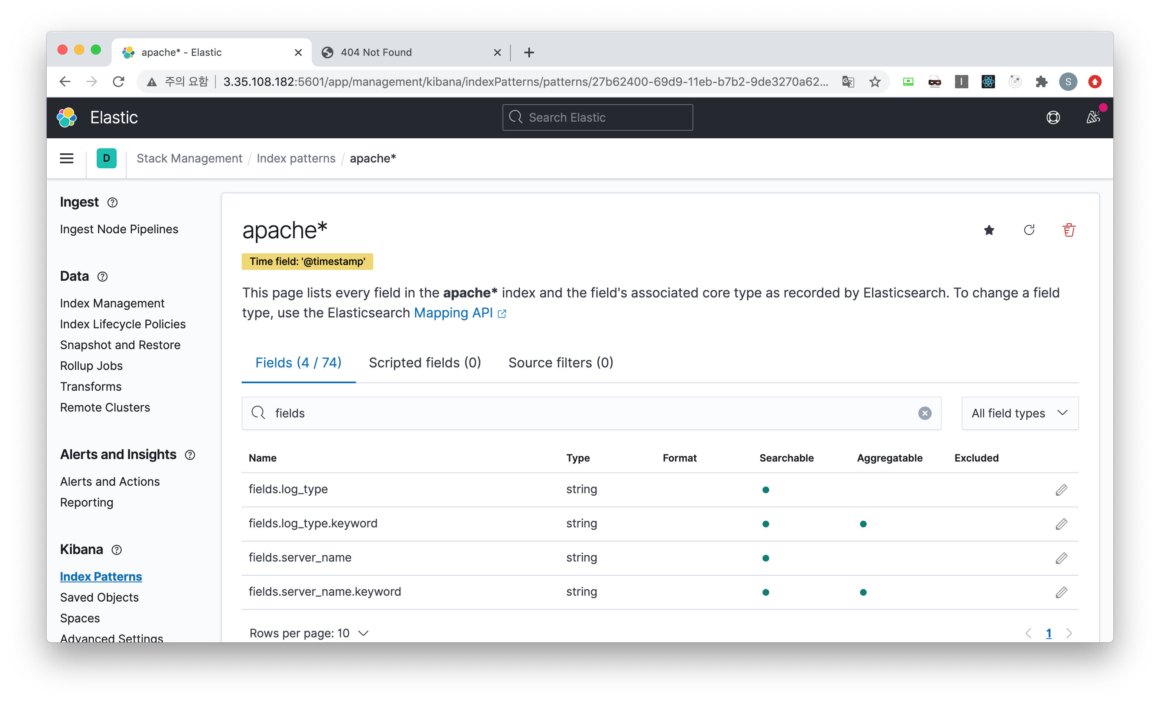Open Reporting page
The height and width of the screenshot is (704, 1160).
pyautogui.click(x=87, y=502)
